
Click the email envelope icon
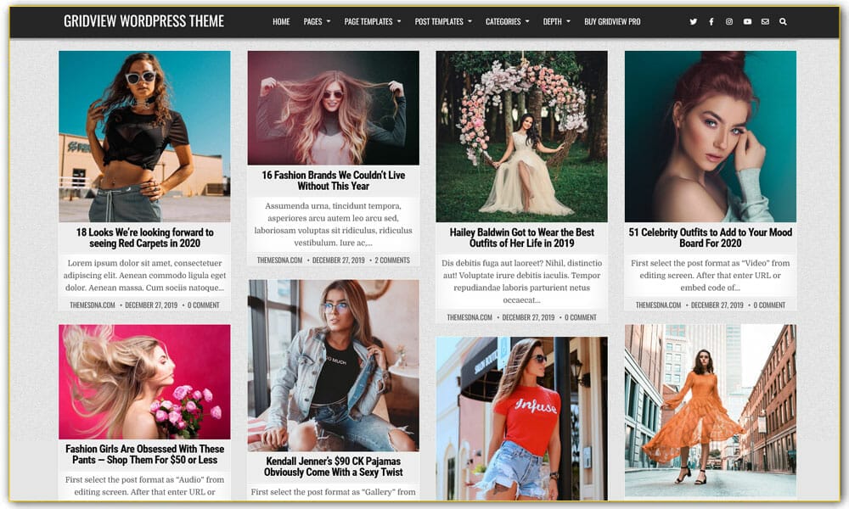[x=765, y=22]
